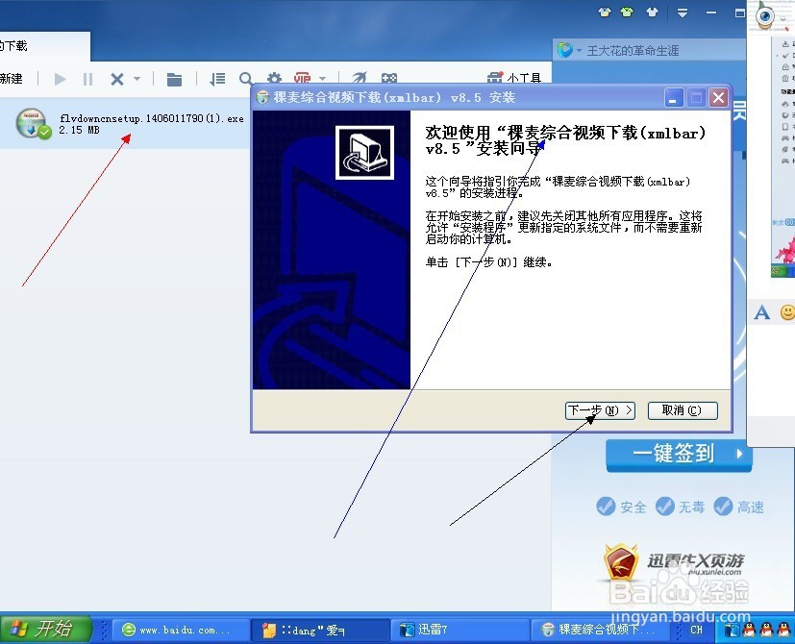Open the Xunlei main menu down-arrow icon

tap(682, 12)
